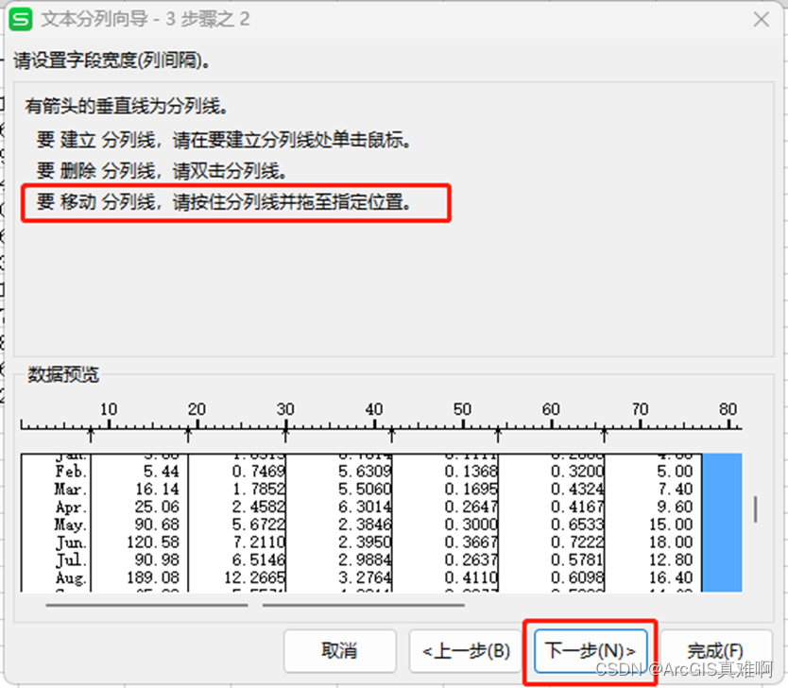Go back with the 上一步(B) button

pyautogui.click(x=466, y=651)
